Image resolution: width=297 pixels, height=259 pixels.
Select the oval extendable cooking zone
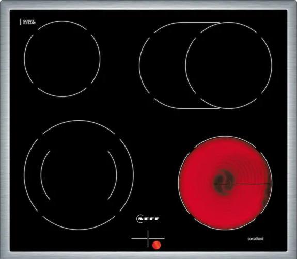pos(206,66)
